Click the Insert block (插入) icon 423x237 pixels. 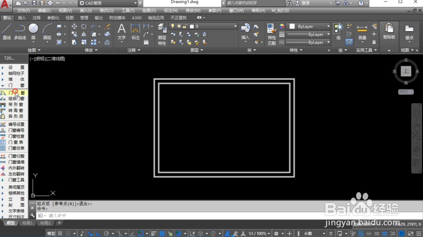pyautogui.click(x=245, y=31)
